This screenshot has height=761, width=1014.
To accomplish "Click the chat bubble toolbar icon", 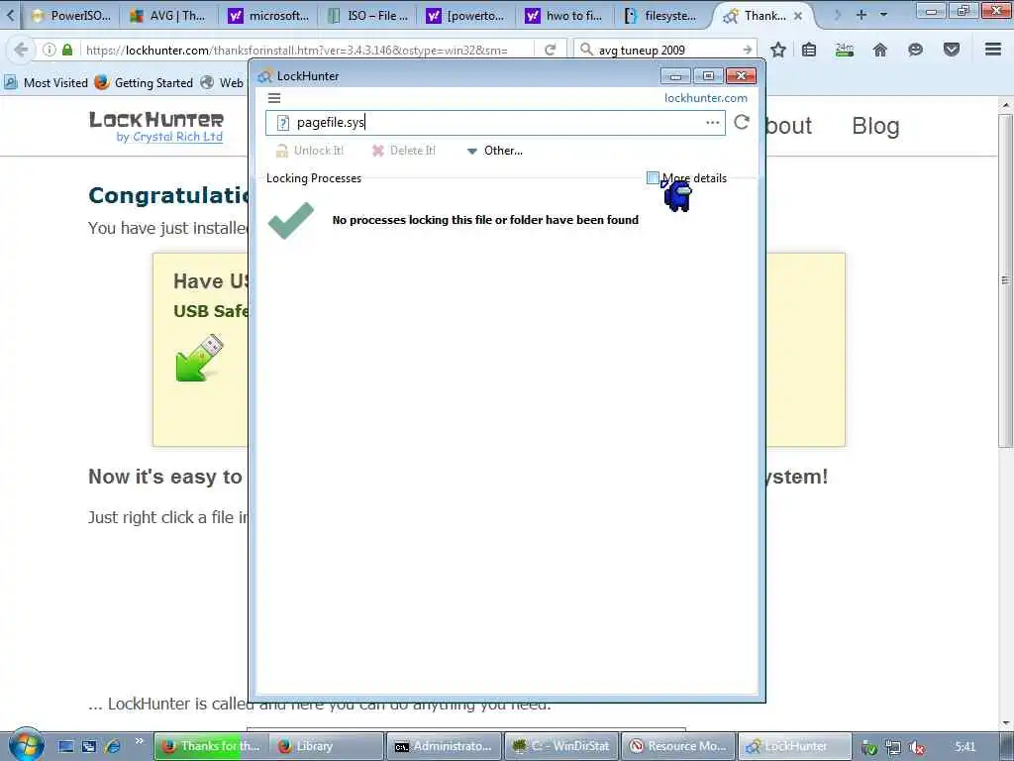I will click(x=915, y=50).
